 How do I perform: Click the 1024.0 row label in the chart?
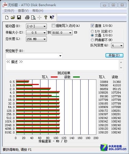point(10,121)
